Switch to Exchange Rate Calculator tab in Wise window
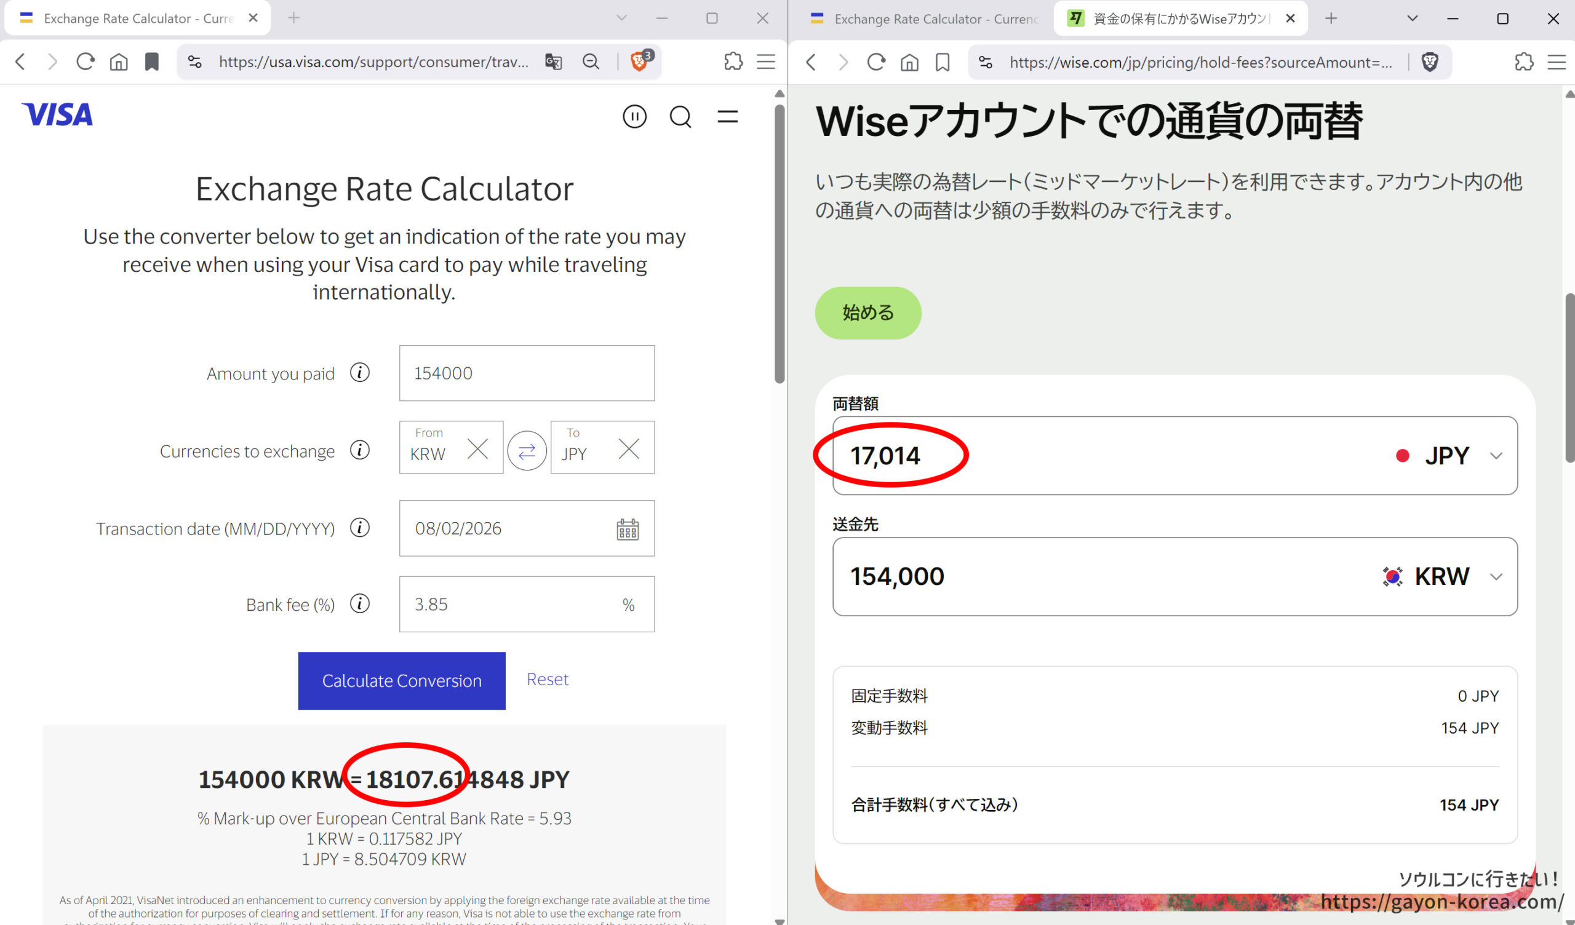Viewport: 1575px width, 925px height. pos(923,20)
